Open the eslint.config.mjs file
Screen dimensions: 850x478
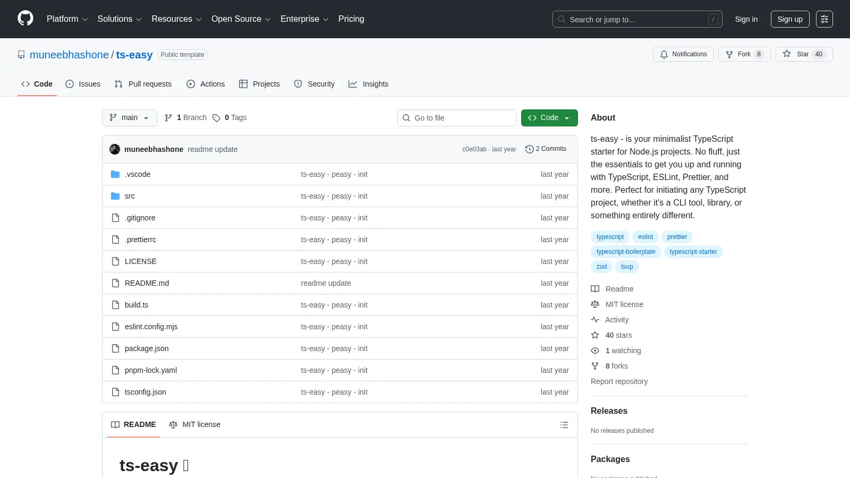pyautogui.click(x=151, y=327)
